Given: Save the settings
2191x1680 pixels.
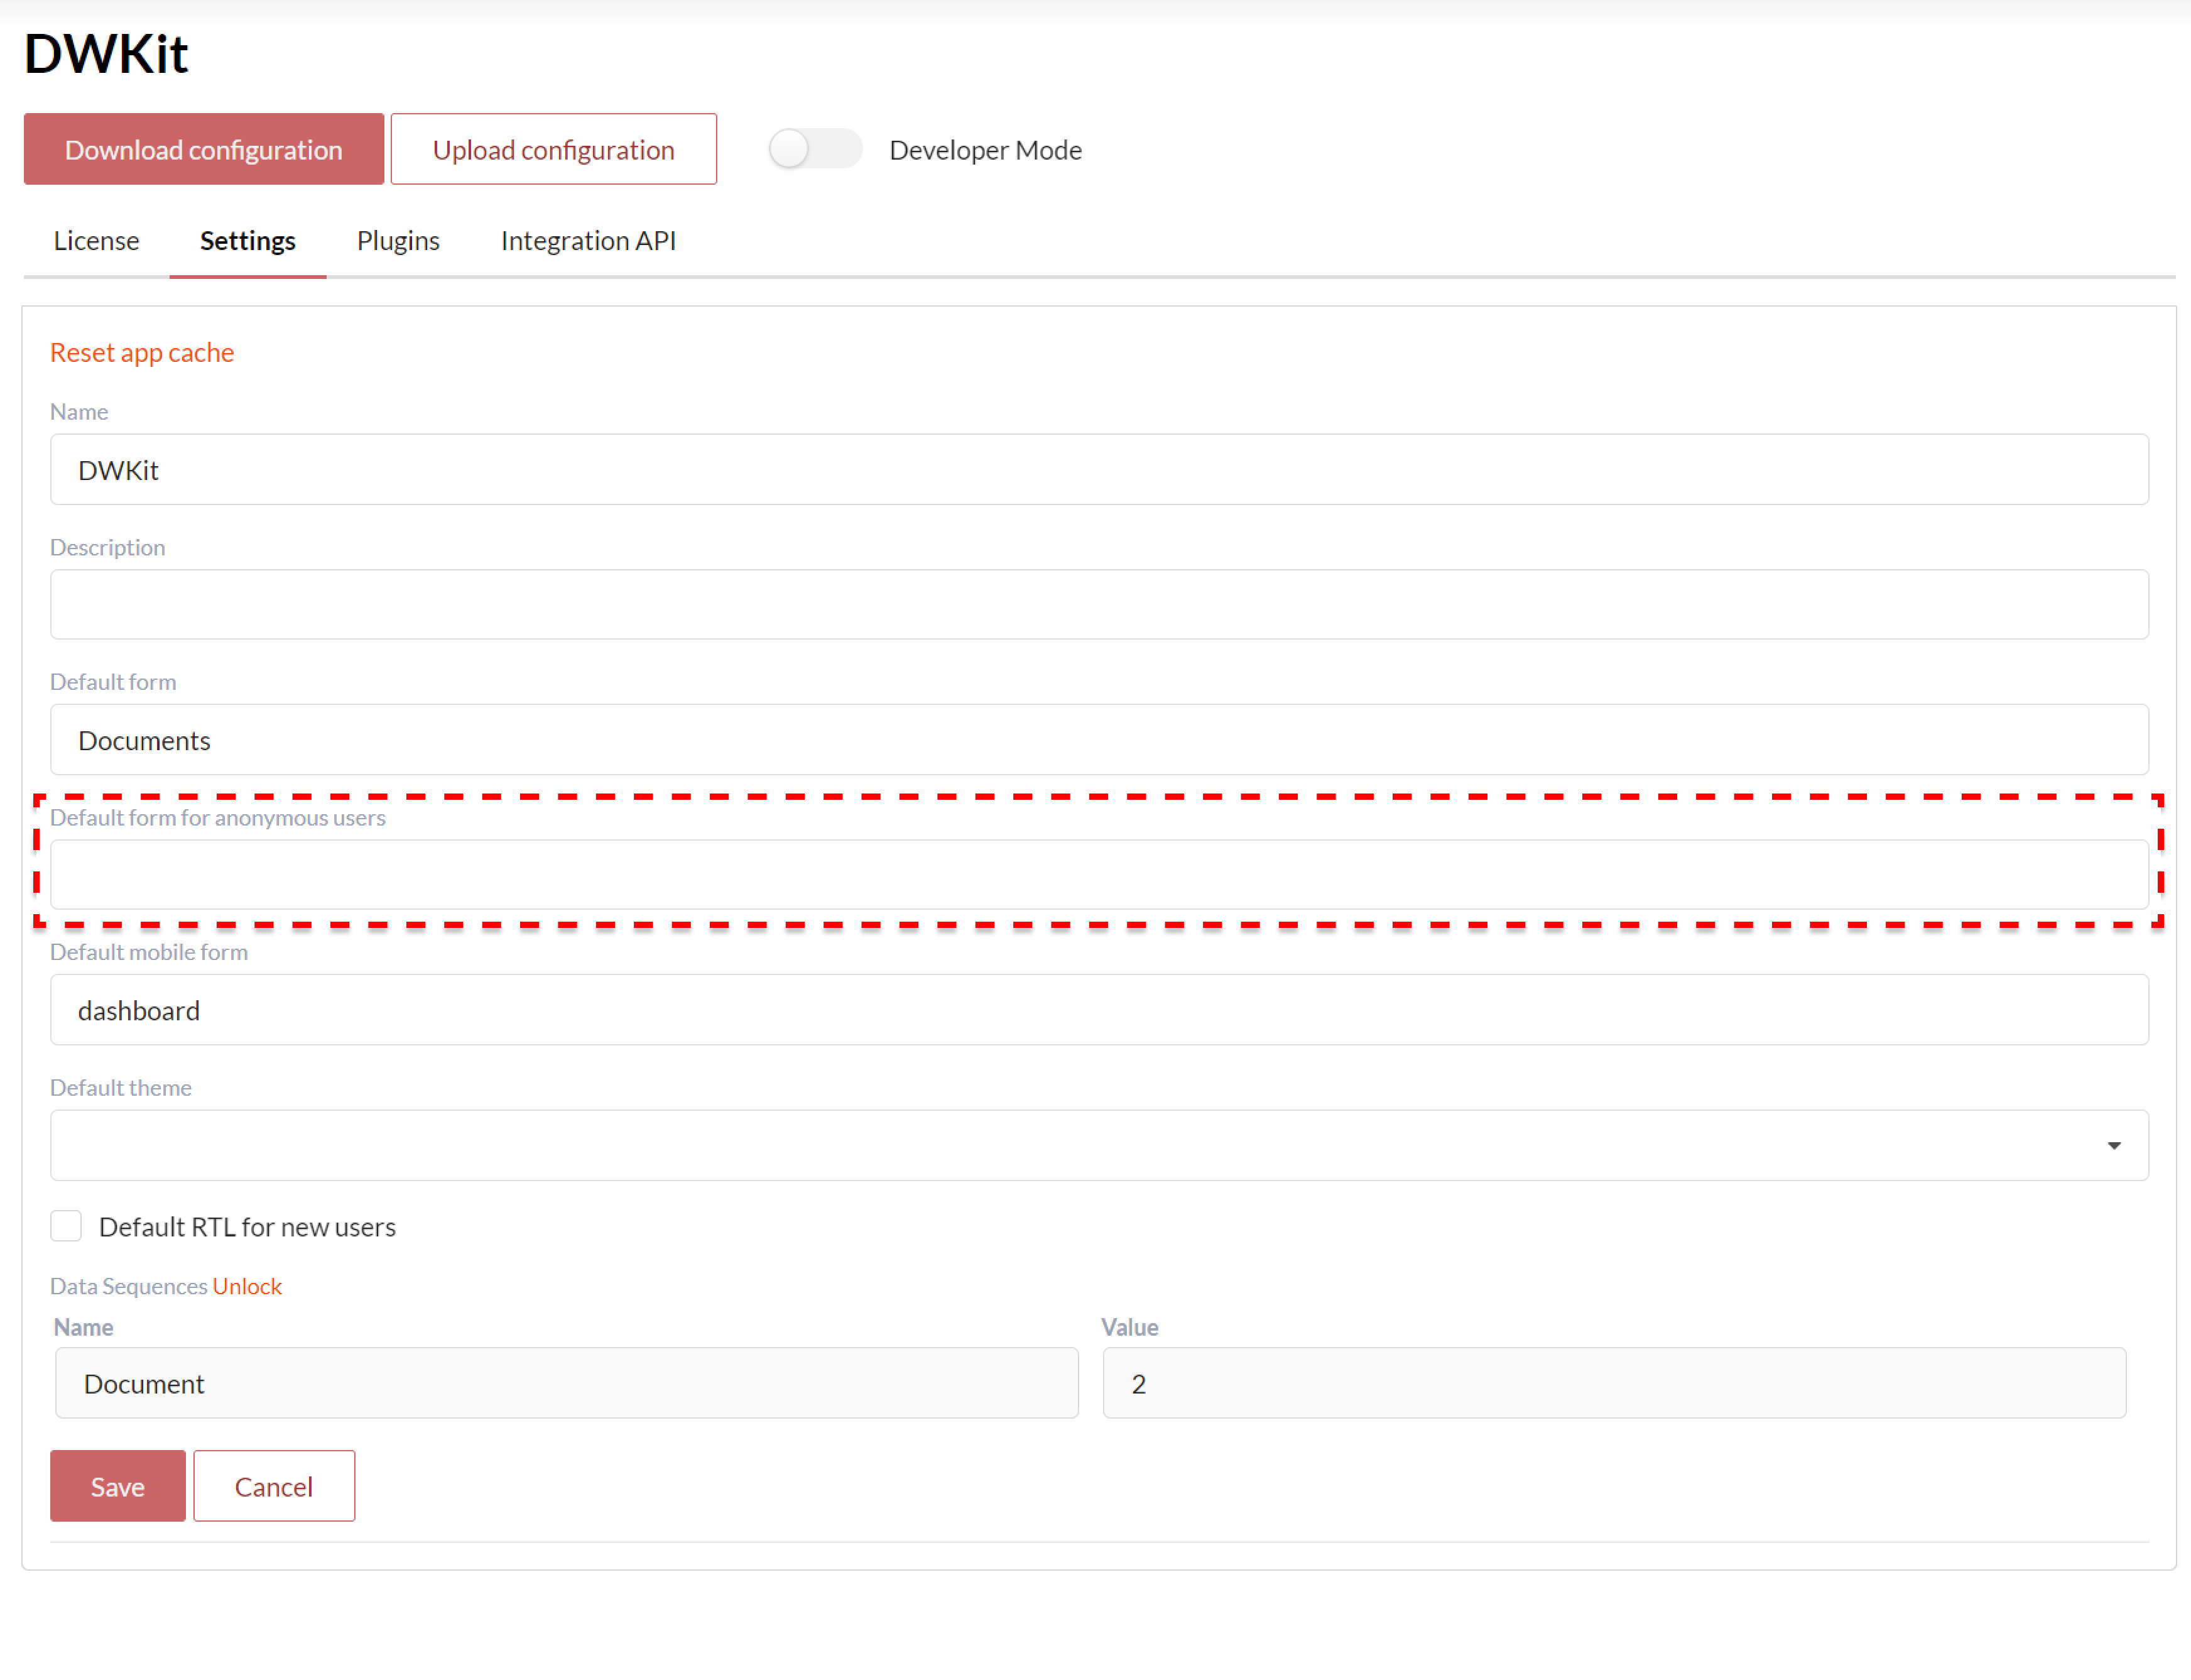Looking at the screenshot, I should pyautogui.click(x=118, y=1487).
